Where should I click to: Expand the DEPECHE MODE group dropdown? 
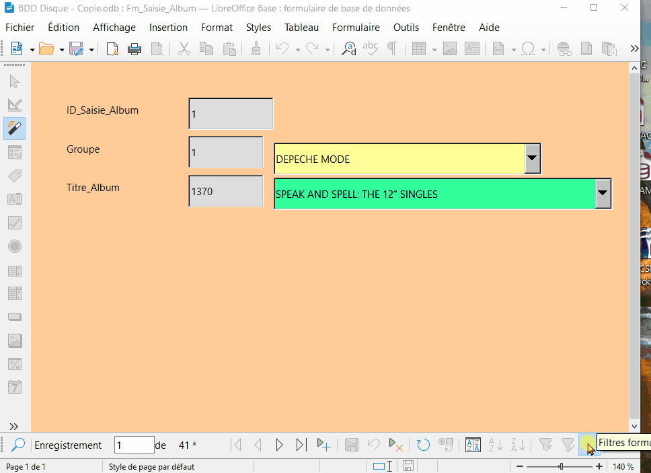pos(532,159)
